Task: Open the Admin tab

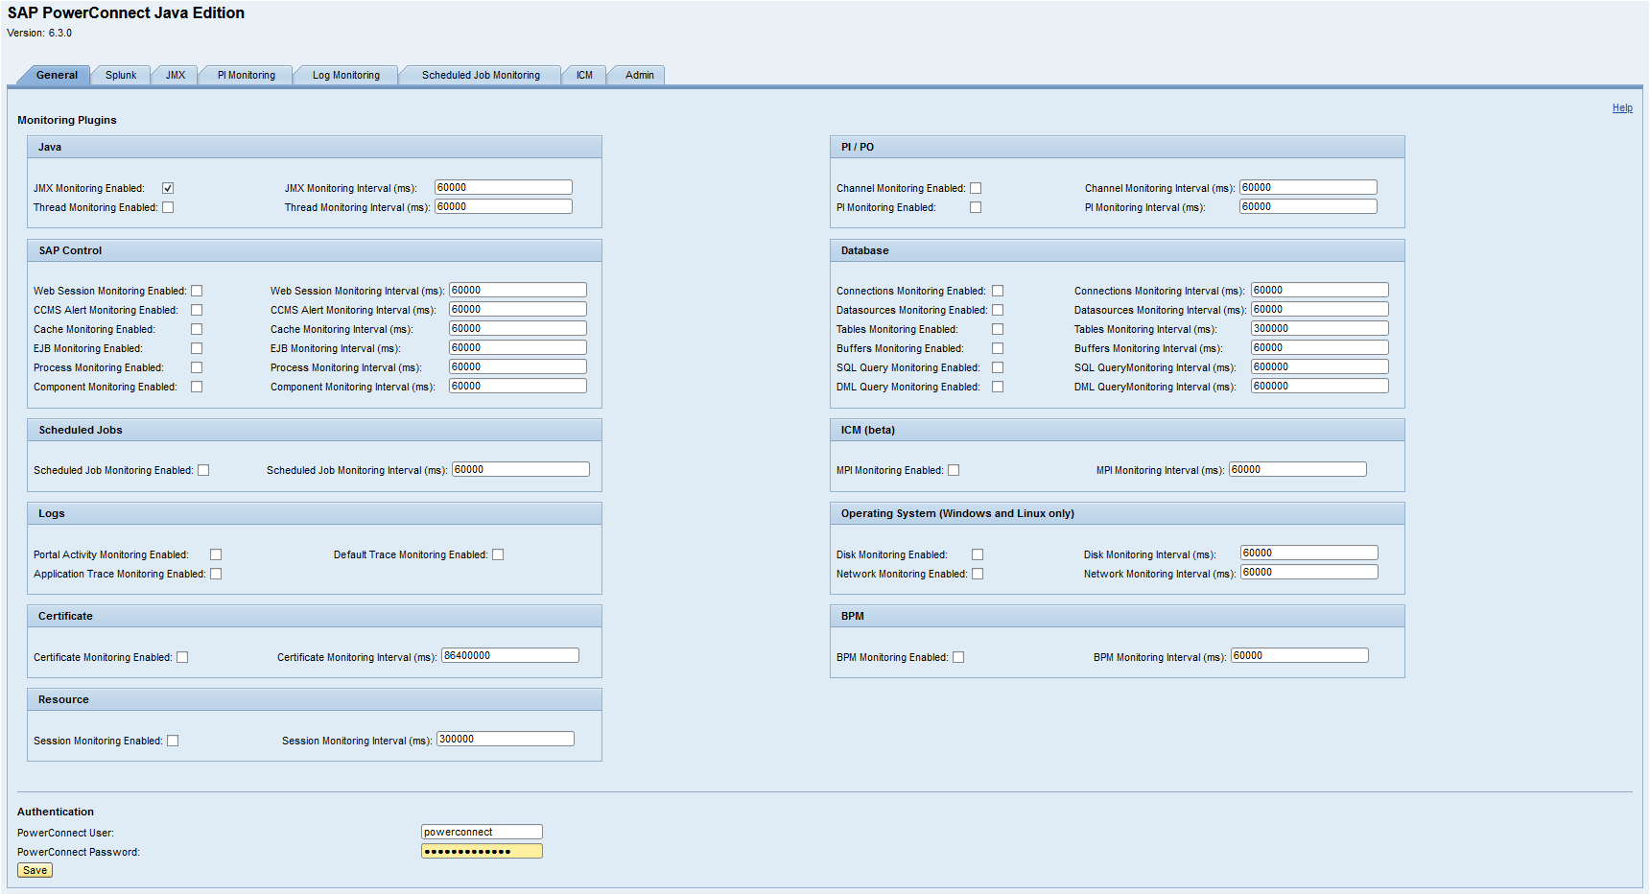Action: [x=639, y=75]
